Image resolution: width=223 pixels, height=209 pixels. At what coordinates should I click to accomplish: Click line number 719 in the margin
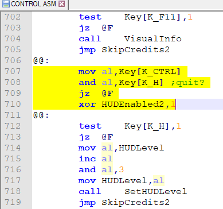[13, 202]
